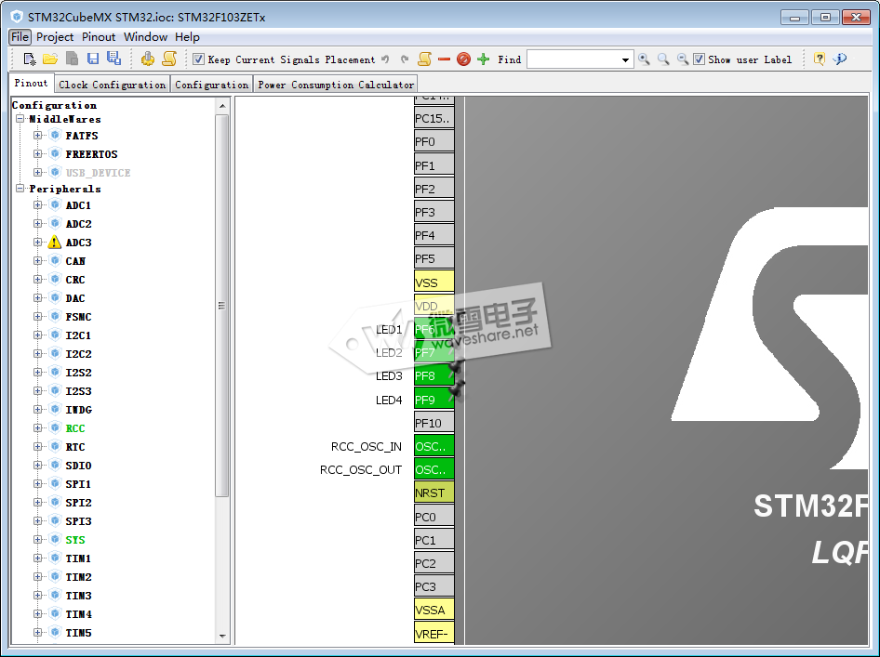This screenshot has width=880, height=657.
Task: Click the PF0 pin
Action: click(x=433, y=141)
